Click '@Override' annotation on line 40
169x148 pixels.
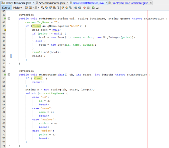tap(26, 15)
